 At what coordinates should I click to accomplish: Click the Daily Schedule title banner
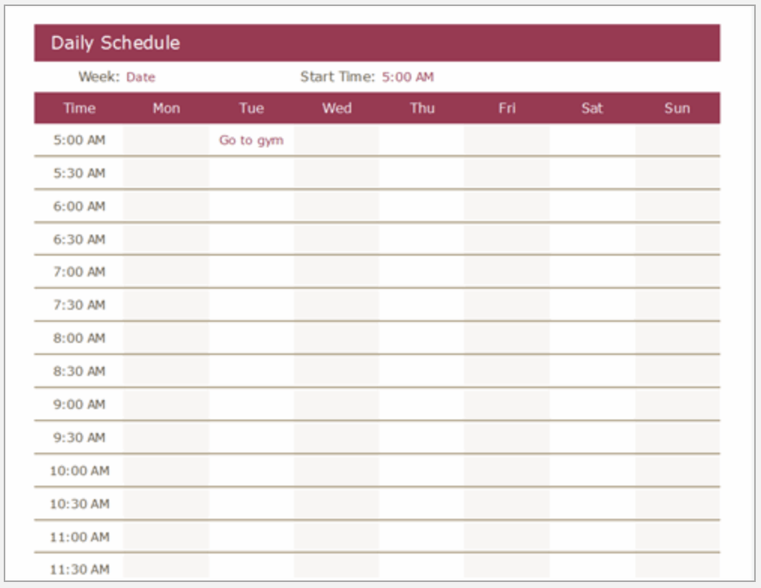(x=115, y=43)
